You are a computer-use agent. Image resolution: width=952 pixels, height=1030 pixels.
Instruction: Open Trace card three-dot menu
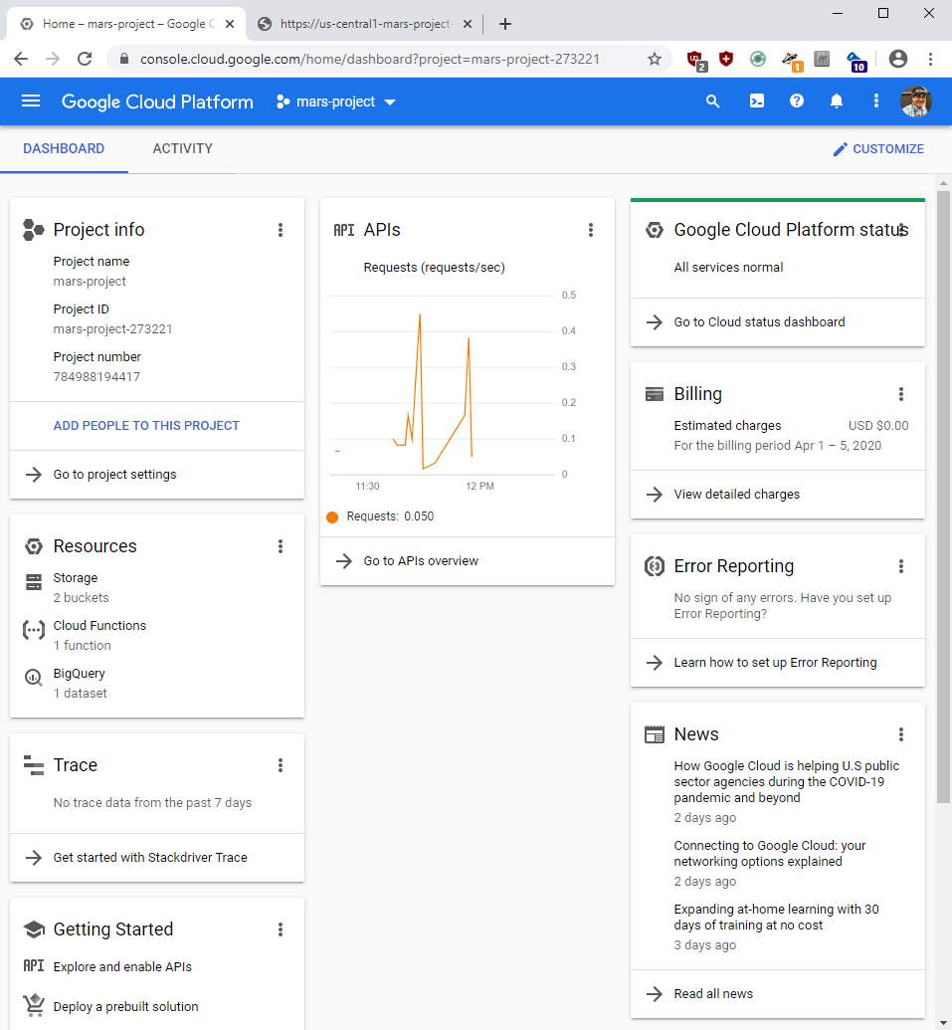pos(281,765)
